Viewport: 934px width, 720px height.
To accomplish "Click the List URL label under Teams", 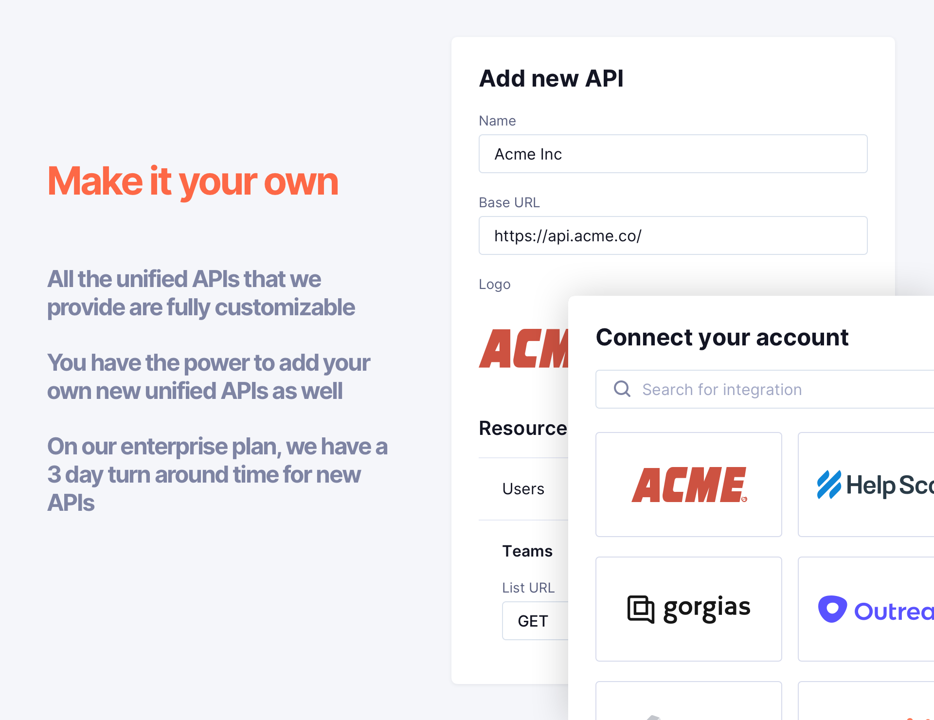I will pos(528,588).
